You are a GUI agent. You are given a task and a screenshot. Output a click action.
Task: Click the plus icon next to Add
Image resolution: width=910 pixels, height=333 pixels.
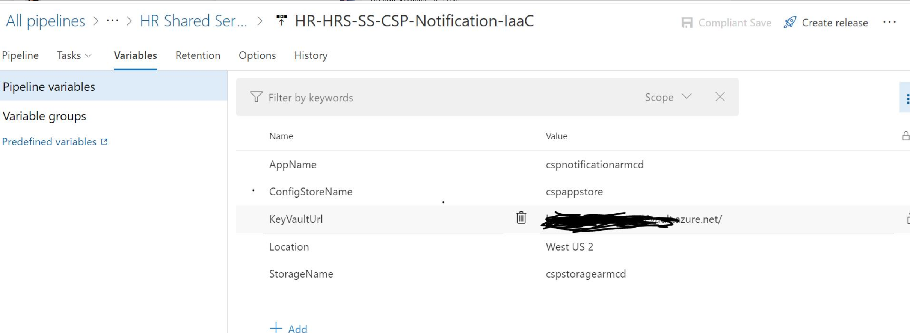276,328
